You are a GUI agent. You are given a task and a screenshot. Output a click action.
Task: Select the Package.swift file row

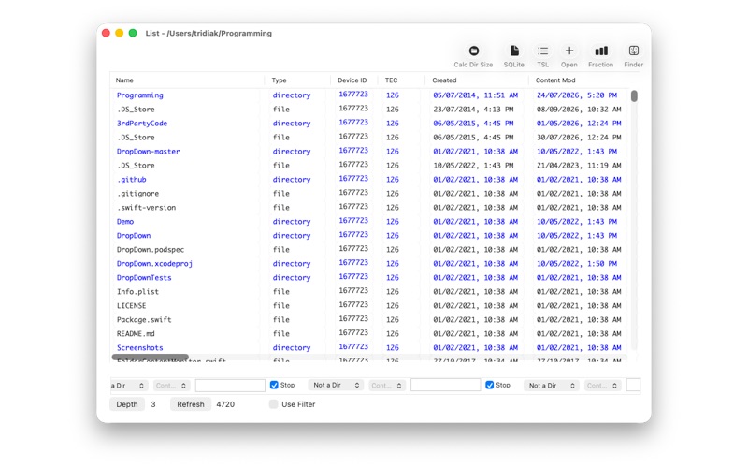click(x=369, y=319)
